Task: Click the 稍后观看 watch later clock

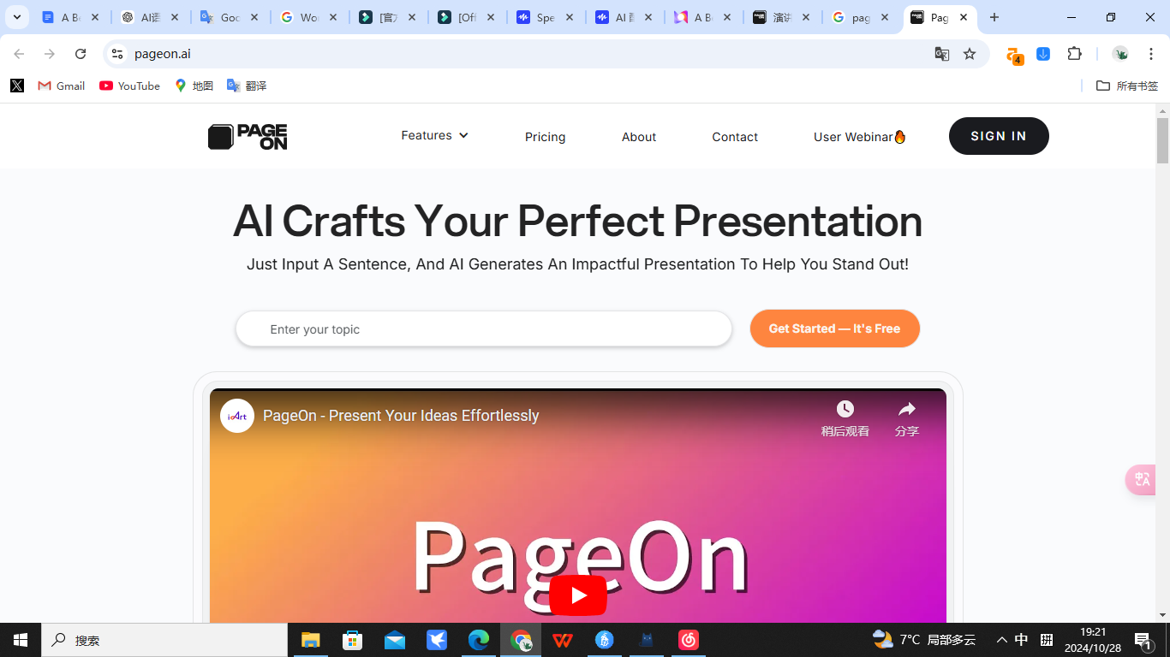Action: point(845,418)
